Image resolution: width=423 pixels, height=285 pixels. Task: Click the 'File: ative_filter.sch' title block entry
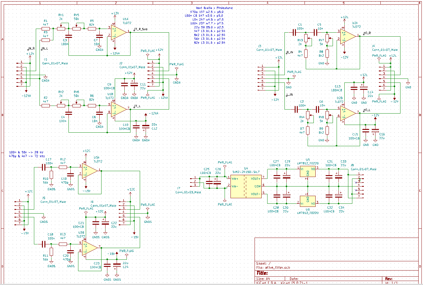click(x=273, y=268)
